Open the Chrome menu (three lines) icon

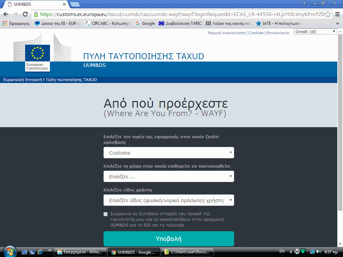(x=337, y=14)
